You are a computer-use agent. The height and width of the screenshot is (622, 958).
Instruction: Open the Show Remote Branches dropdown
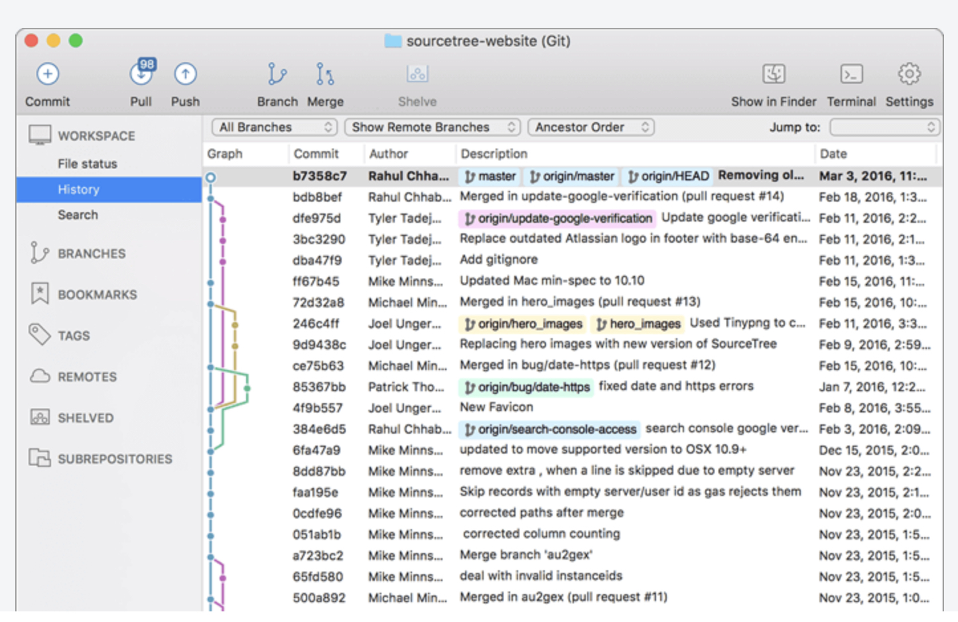[431, 127]
